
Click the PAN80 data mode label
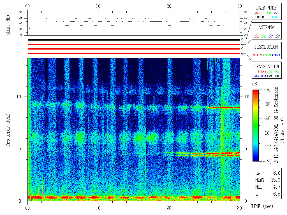[260, 17]
